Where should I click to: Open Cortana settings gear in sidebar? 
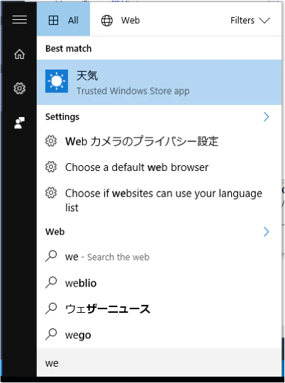(x=20, y=88)
